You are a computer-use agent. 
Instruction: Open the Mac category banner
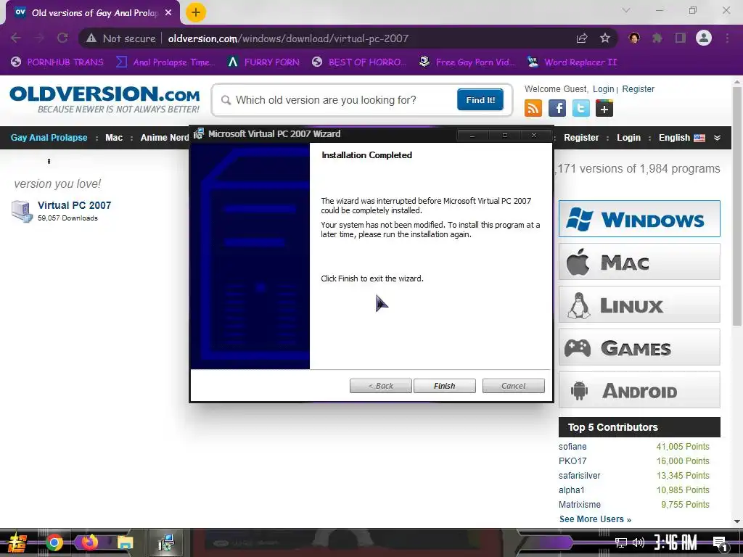[639, 261]
